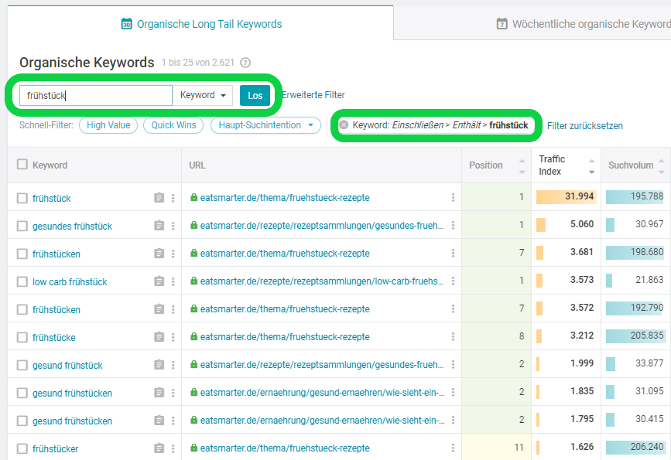Toggle the select-all Keyword header checkbox
Screen dimensions: 671x460
[22, 165]
